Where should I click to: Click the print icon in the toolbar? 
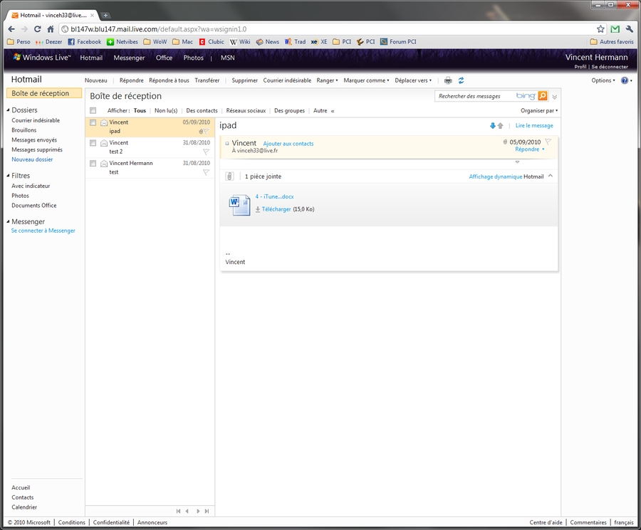(448, 80)
